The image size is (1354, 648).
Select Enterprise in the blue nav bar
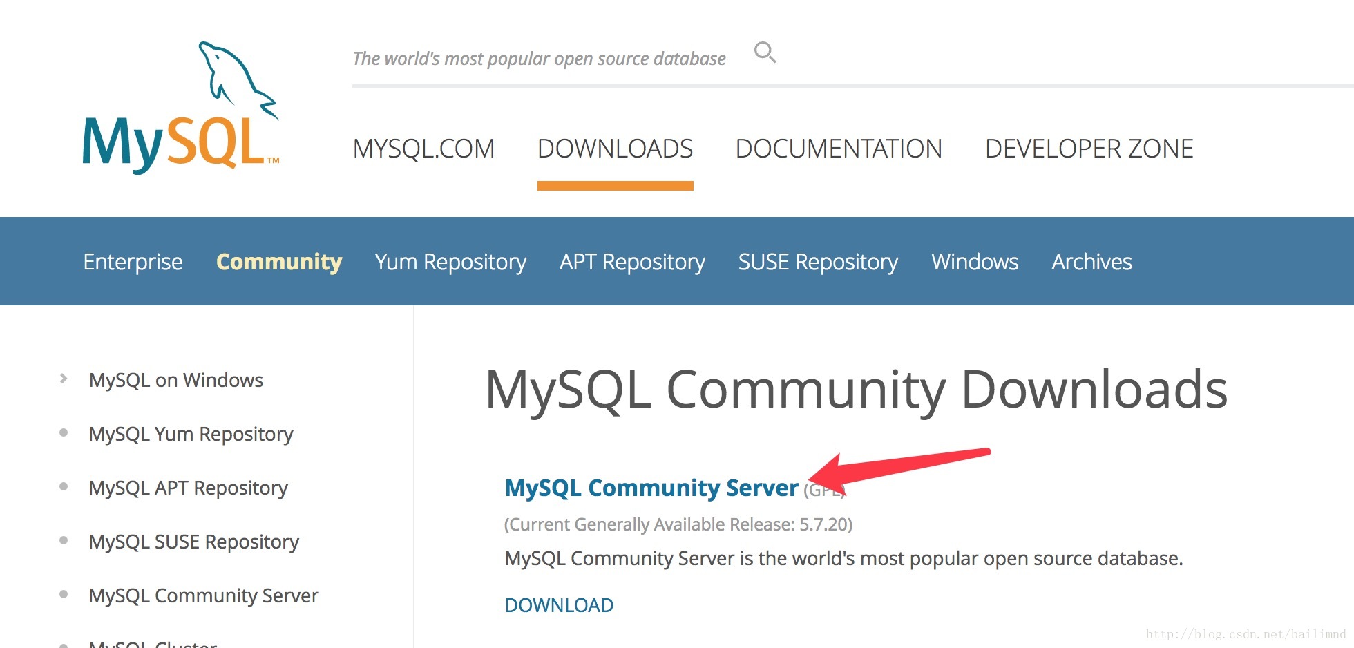(x=133, y=262)
